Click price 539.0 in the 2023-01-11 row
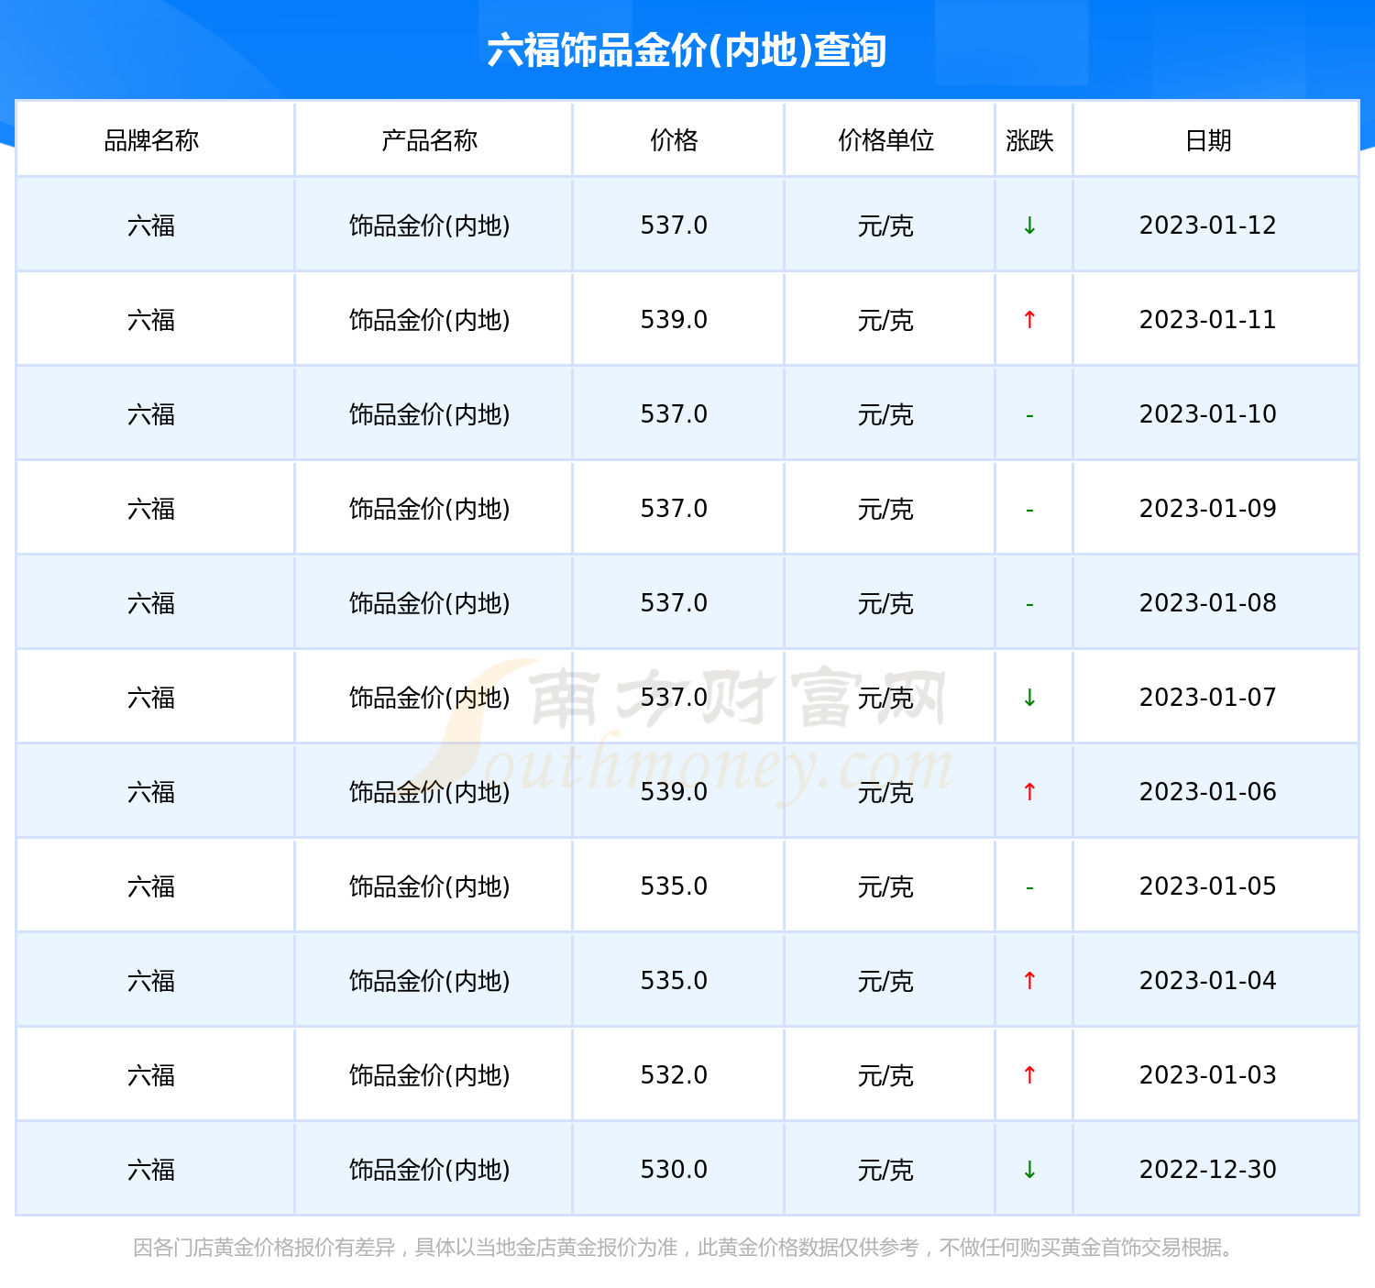Screen dimensions: 1375x1288 click(674, 320)
